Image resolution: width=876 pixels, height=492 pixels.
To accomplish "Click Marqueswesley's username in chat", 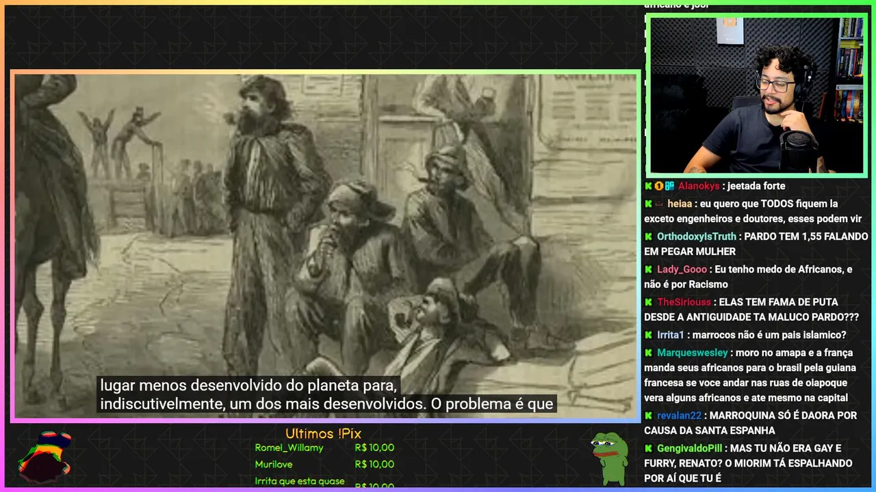I will [692, 353].
